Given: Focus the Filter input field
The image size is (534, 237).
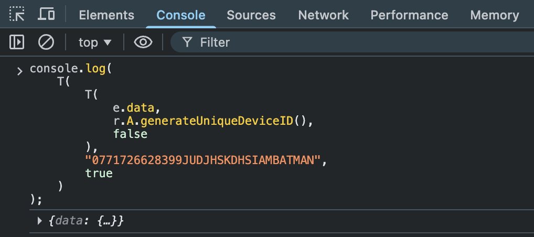Looking at the screenshot, I should 352,42.
